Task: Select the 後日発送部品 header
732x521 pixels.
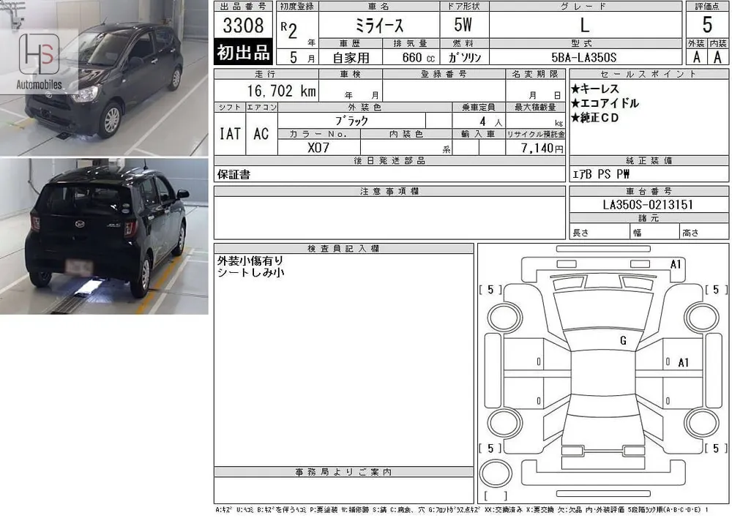Action: pos(389,160)
